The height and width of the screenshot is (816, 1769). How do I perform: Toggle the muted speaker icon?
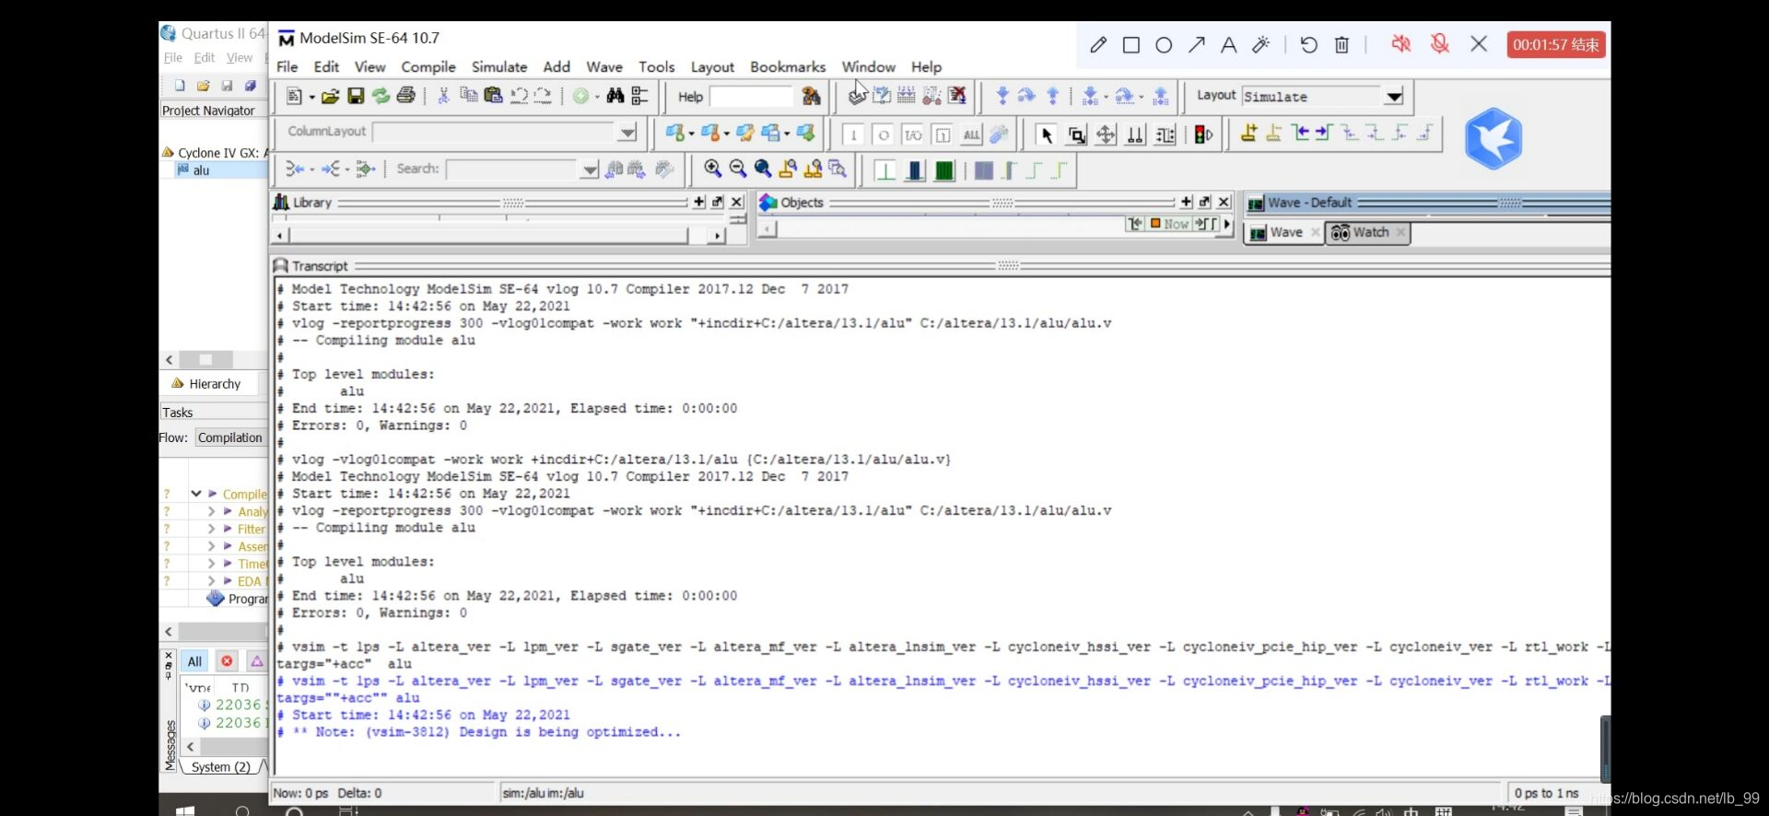pyautogui.click(x=1400, y=43)
